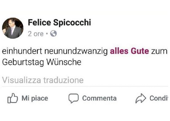Click the word 'traduzione' in translation link

click(x=63, y=80)
